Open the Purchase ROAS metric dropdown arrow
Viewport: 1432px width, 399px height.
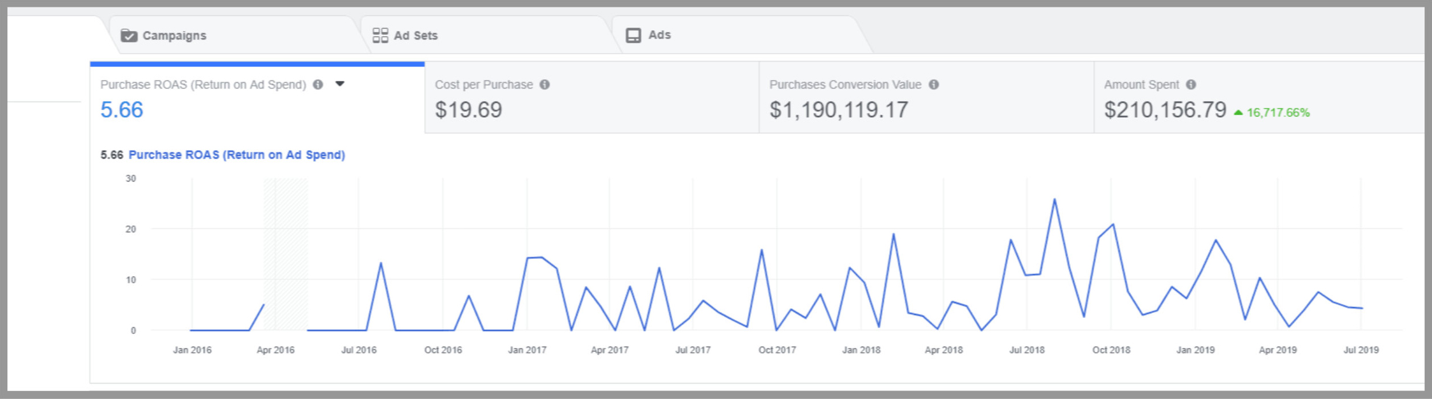[340, 84]
